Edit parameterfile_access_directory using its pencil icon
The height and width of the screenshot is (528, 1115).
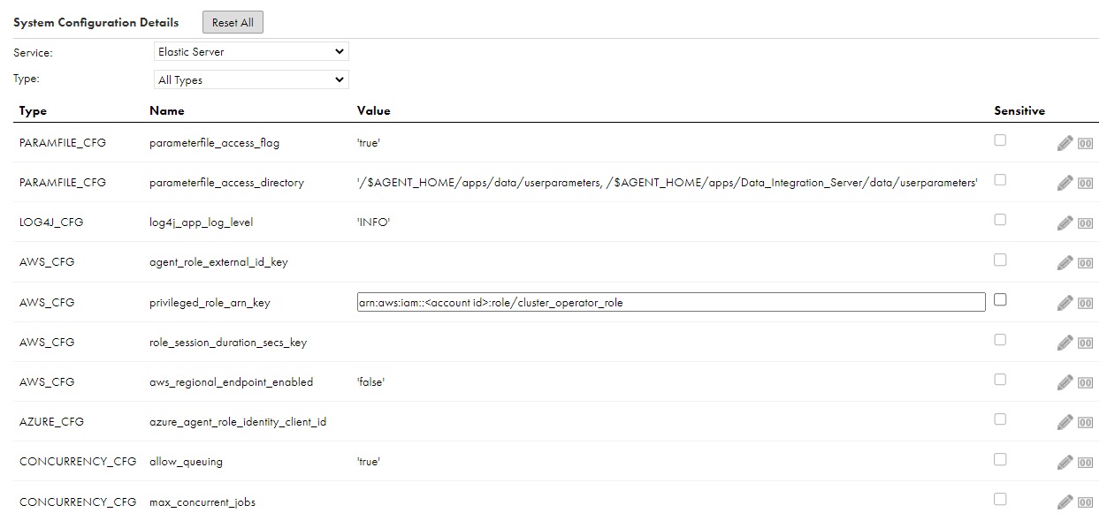[1065, 183]
